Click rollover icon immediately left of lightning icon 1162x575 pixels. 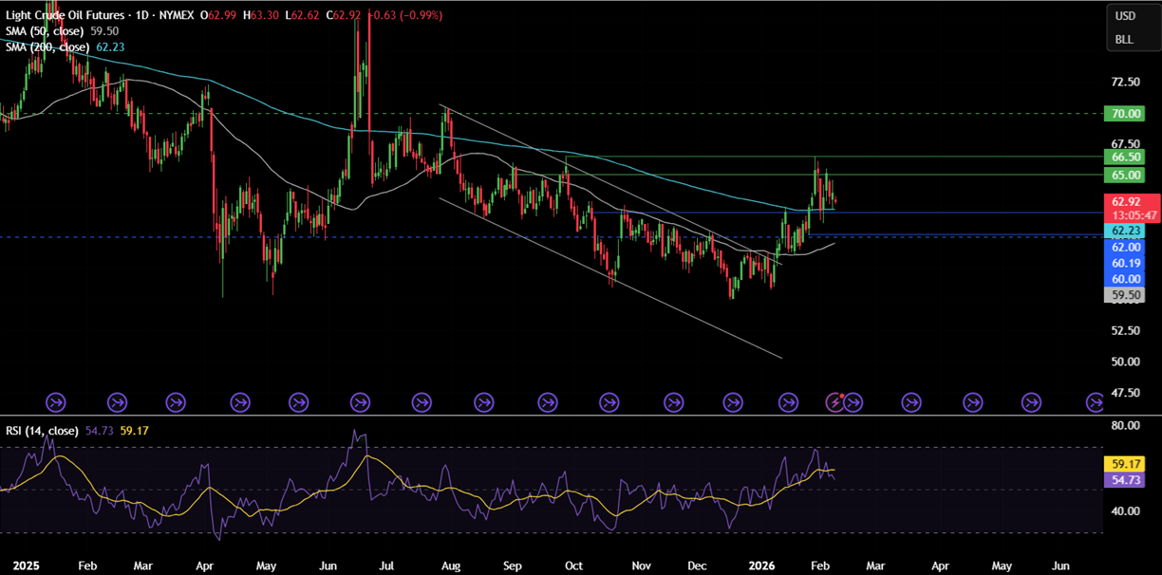tap(788, 403)
